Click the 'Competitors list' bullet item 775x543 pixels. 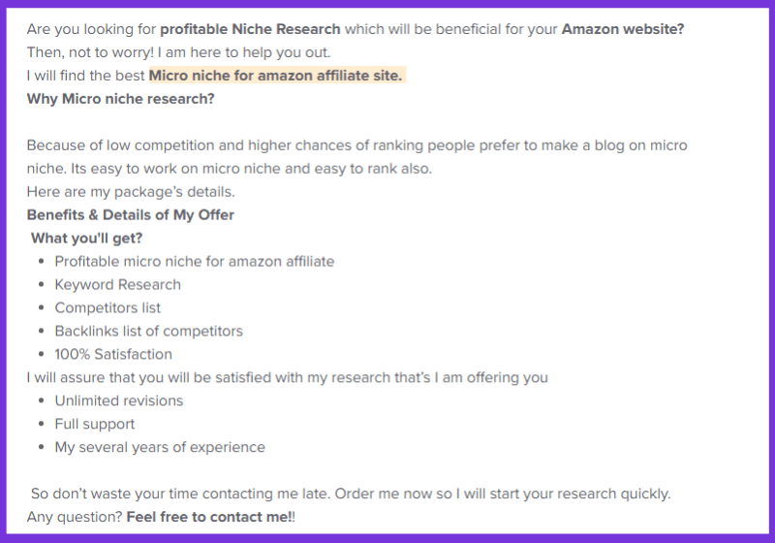[108, 308]
